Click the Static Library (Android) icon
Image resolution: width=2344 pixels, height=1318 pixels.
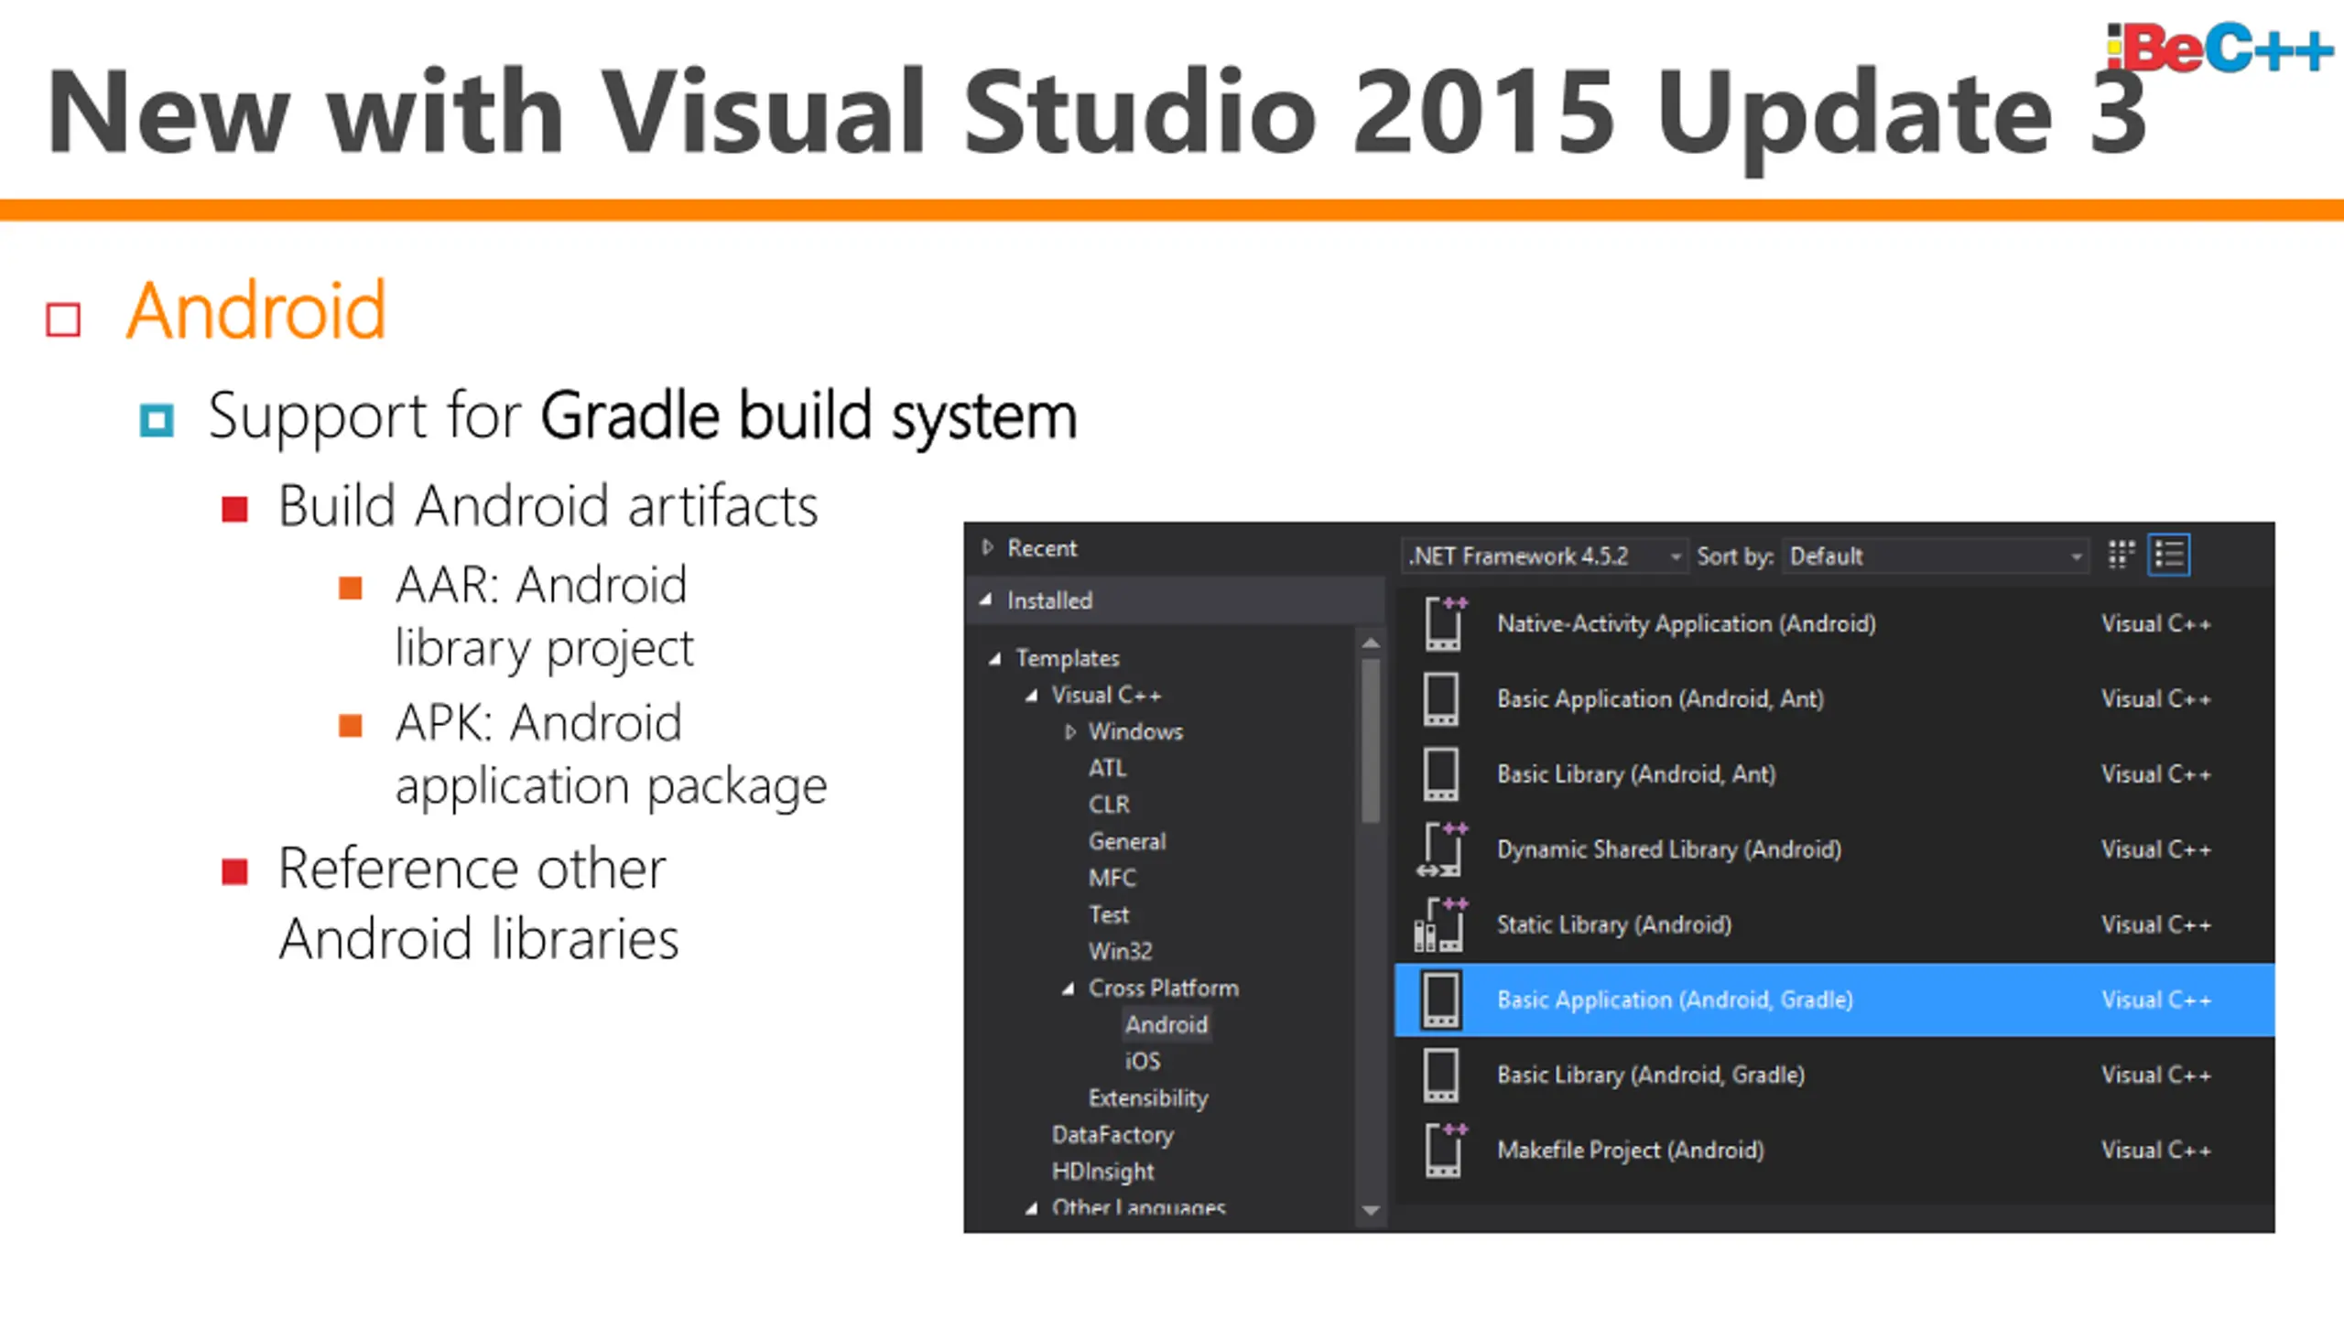pyautogui.click(x=1441, y=924)
